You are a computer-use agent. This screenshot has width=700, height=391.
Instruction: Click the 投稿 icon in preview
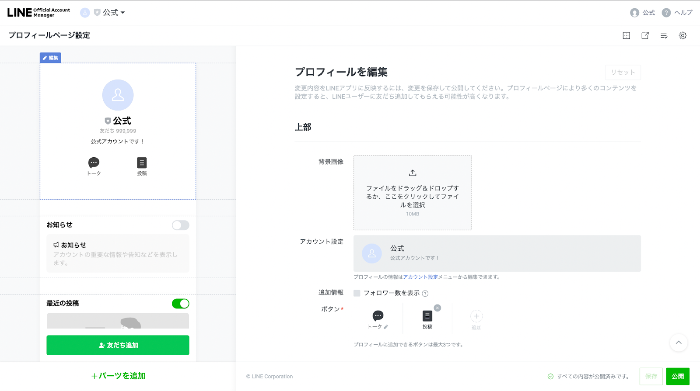point(142,166)
